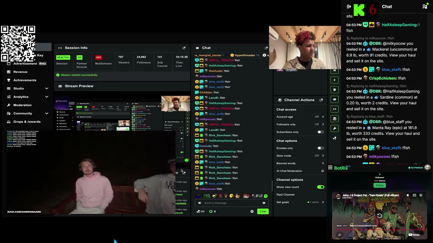Open BotRix Settings button

379,185
